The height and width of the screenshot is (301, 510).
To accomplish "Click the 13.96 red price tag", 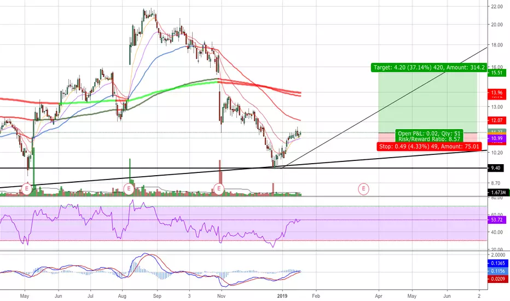I will pyautogui.click(x=497, y=92).
